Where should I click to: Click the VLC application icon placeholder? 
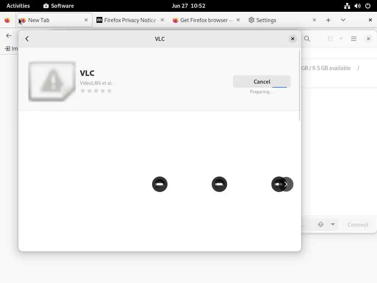pos(52,81)
